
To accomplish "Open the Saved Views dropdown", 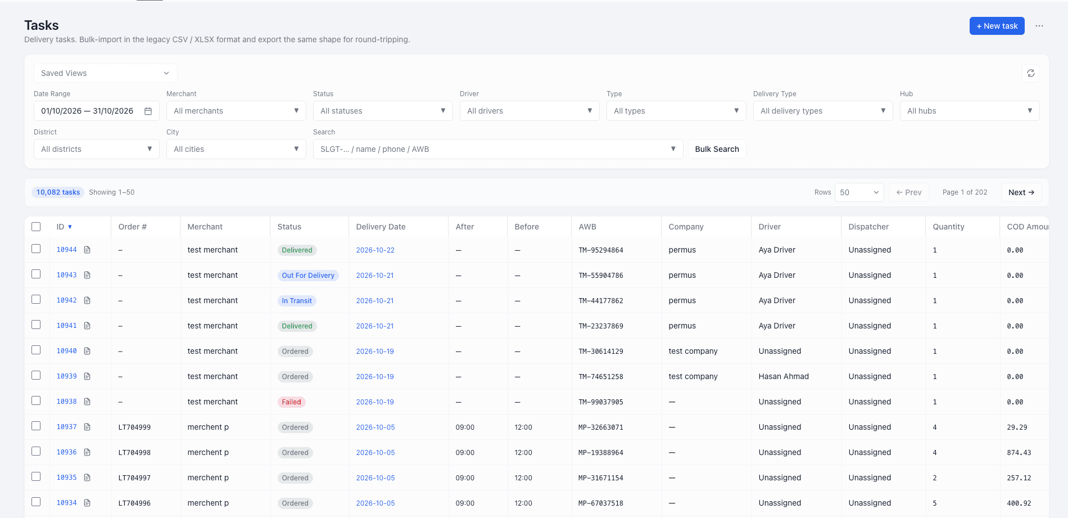I will pos(105,73).
